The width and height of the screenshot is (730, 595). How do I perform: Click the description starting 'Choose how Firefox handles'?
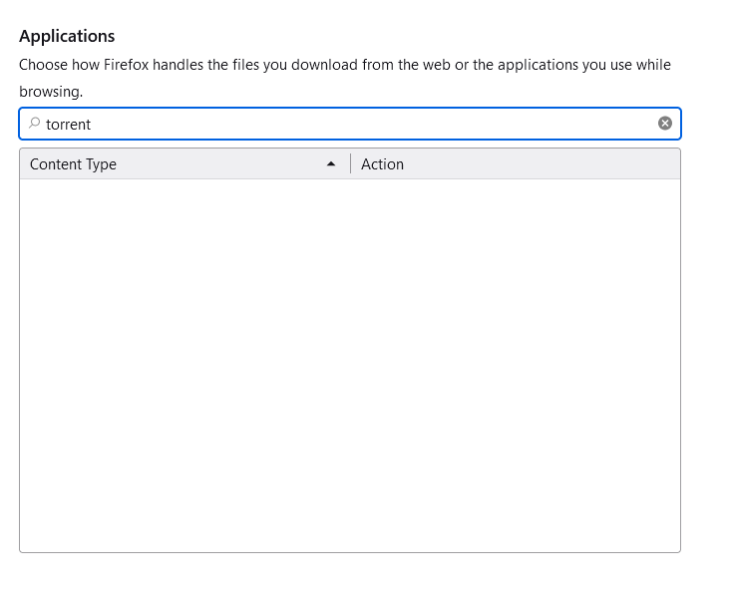344,78
